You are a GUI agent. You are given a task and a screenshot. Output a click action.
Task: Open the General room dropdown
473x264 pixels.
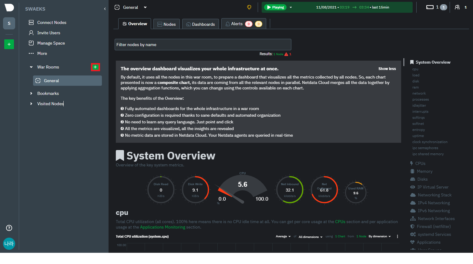tap(145, 7)
